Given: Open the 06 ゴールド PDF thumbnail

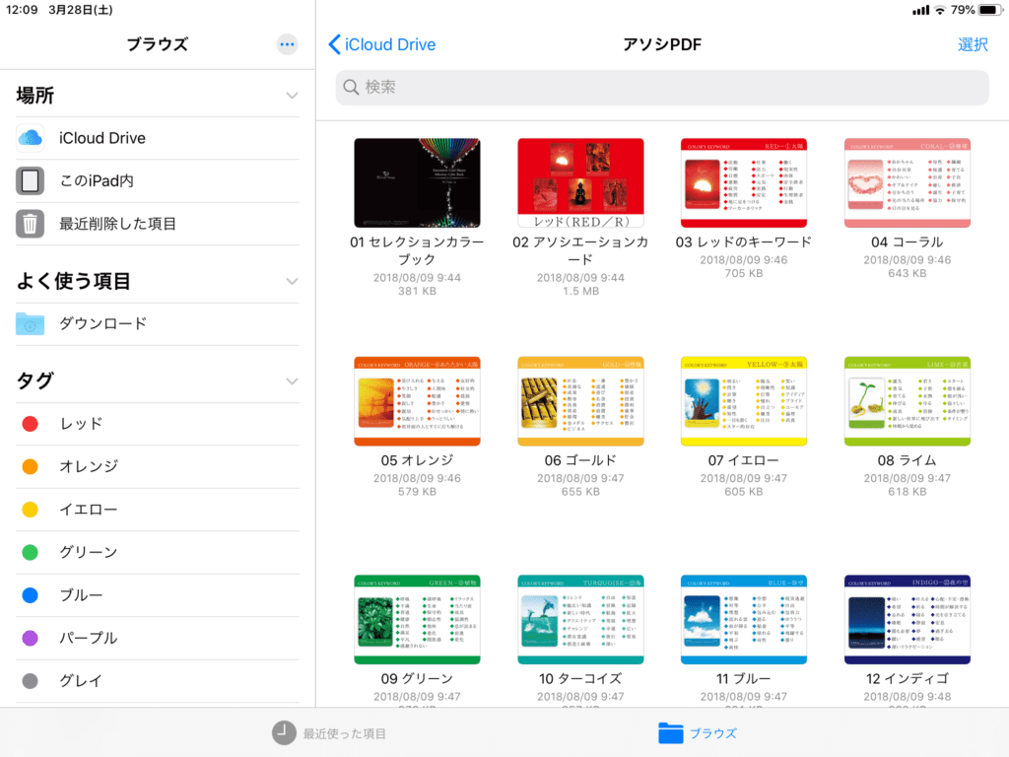Looking at the screenshot, I should (x=580, y=401).
